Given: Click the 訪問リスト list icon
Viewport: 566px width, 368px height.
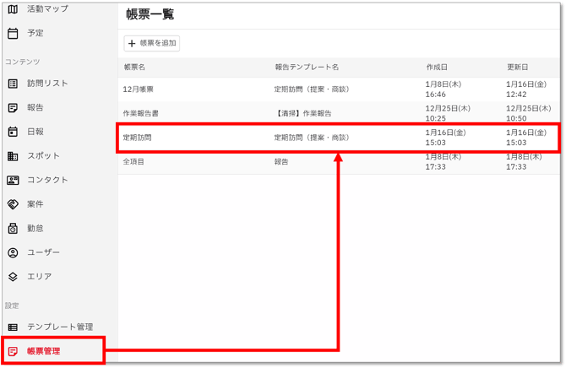Looking at the screenshot, I should point(13,84).
